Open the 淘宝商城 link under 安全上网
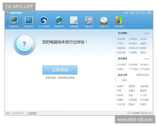 click(144, 86)
